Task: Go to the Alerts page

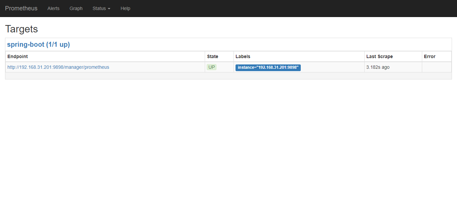Action: pyautogui.click(x=54, y=8)
